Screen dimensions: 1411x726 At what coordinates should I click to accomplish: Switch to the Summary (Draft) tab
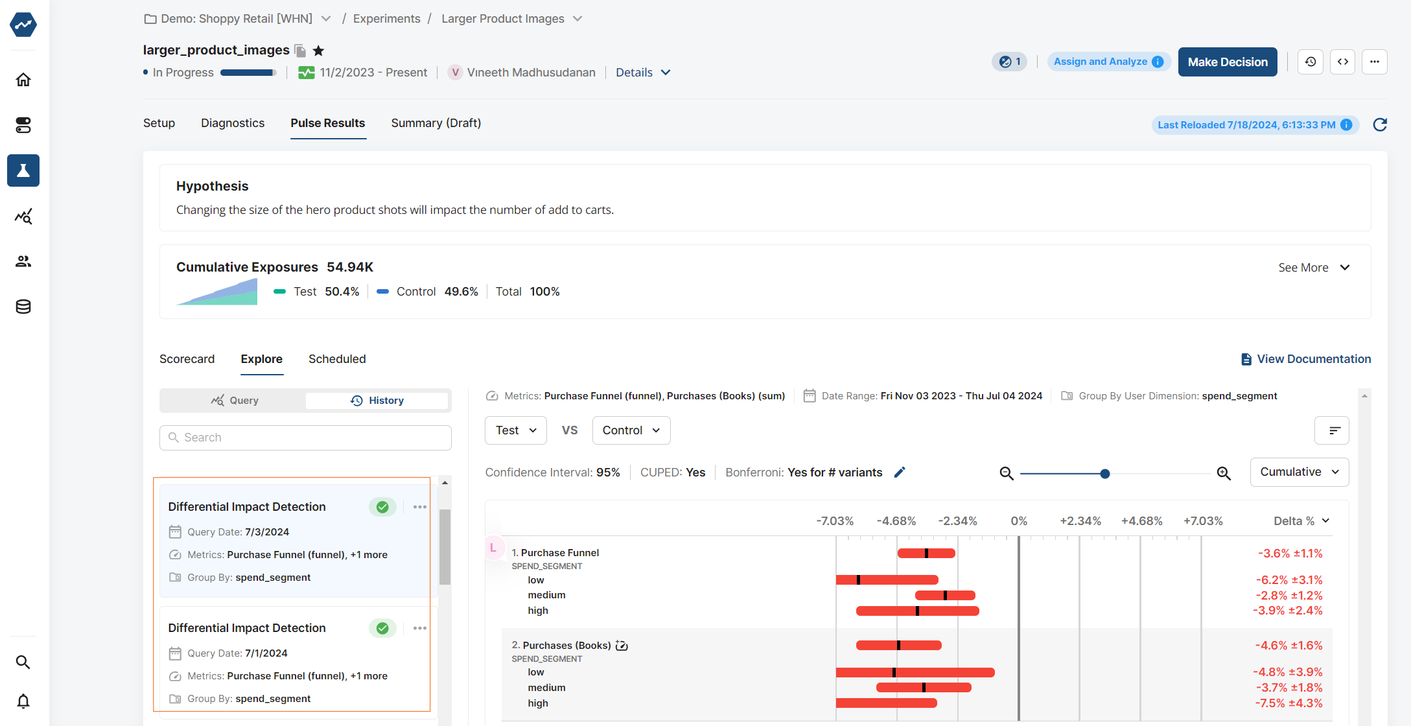click(436, 123)
